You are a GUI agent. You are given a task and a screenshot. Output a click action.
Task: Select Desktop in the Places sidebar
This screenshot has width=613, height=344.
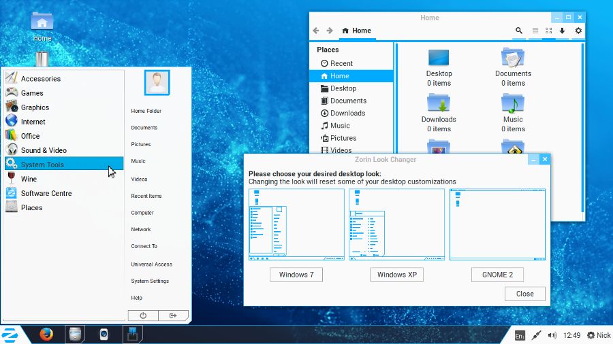[351, 88]
